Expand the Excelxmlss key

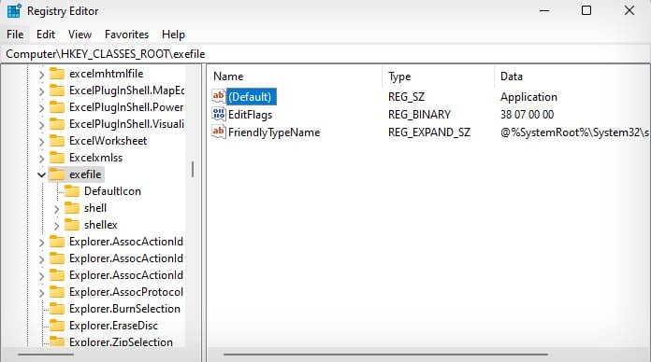click(41, 159)
